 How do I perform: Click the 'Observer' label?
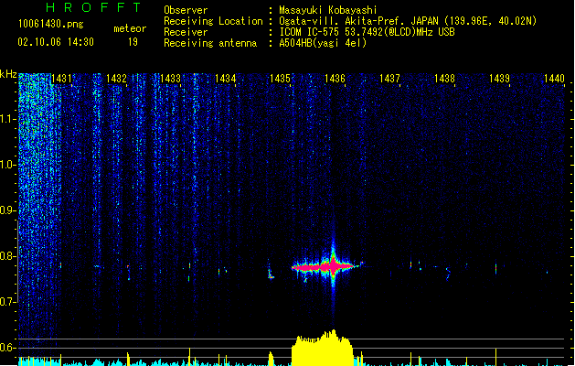[186, 10]
